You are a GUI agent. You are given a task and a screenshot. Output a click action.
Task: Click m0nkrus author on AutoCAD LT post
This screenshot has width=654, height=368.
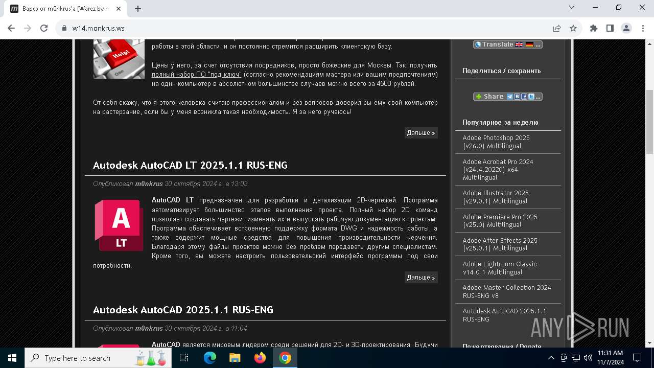coord(149,183)
